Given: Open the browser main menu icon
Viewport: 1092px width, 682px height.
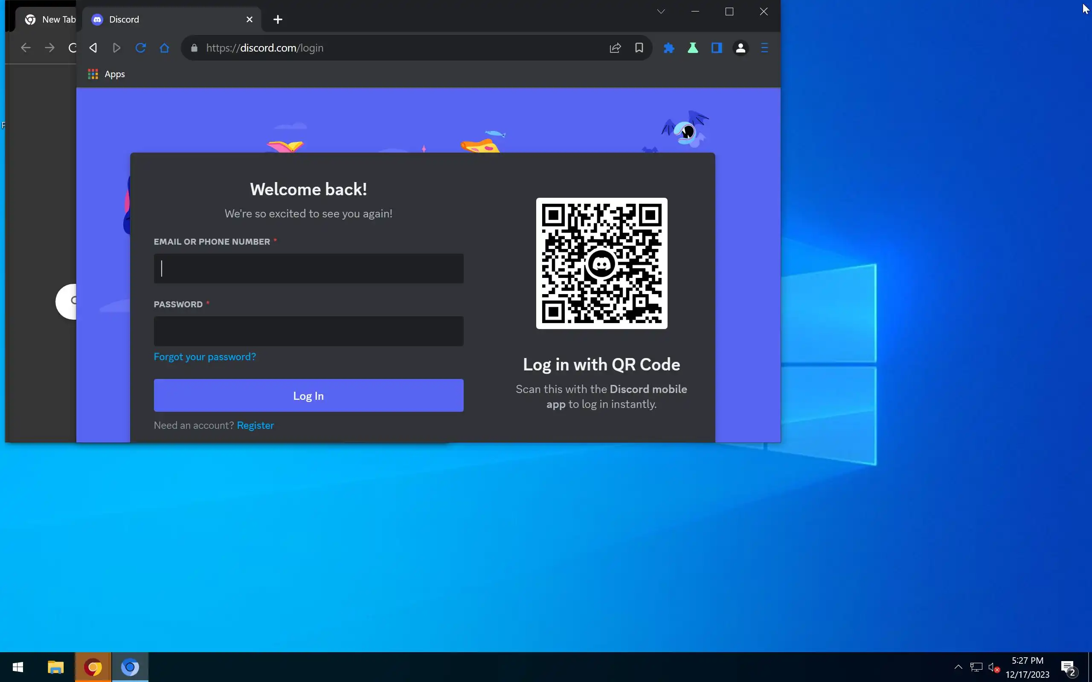Looking at the screenshot, I should pos(764,48).
